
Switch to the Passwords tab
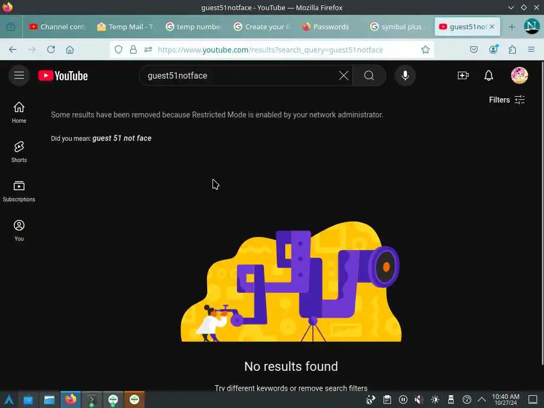coord(330,27)
